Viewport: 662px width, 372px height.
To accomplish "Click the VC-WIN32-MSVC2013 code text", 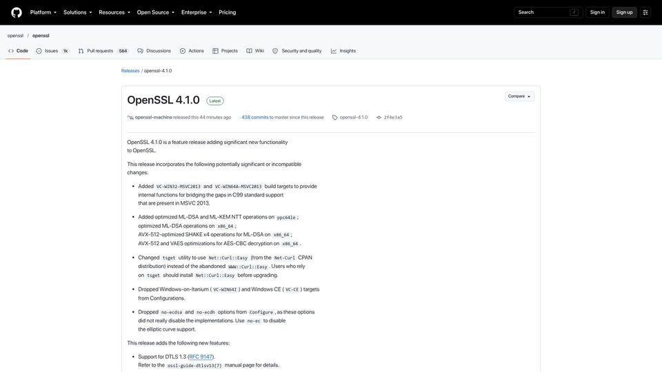I will point(178,187).
